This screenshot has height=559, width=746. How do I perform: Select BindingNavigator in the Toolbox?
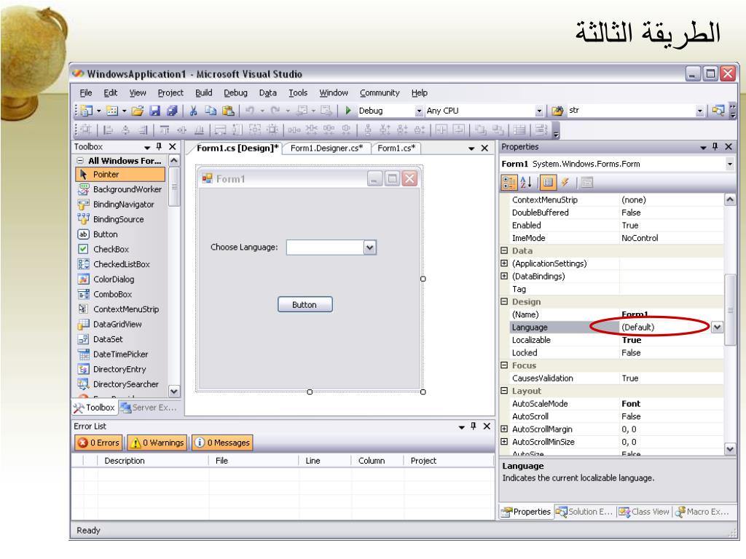point(120,205)
